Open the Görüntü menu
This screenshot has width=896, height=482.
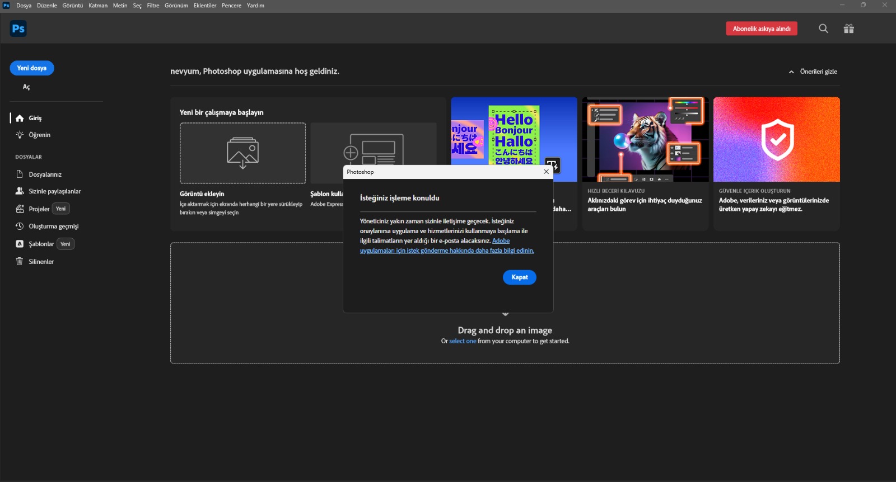[73, 6]
